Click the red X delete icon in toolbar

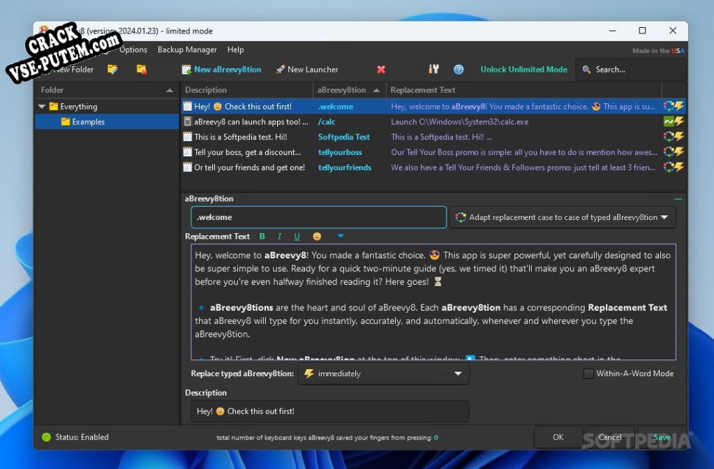click(x=381, y=69)
